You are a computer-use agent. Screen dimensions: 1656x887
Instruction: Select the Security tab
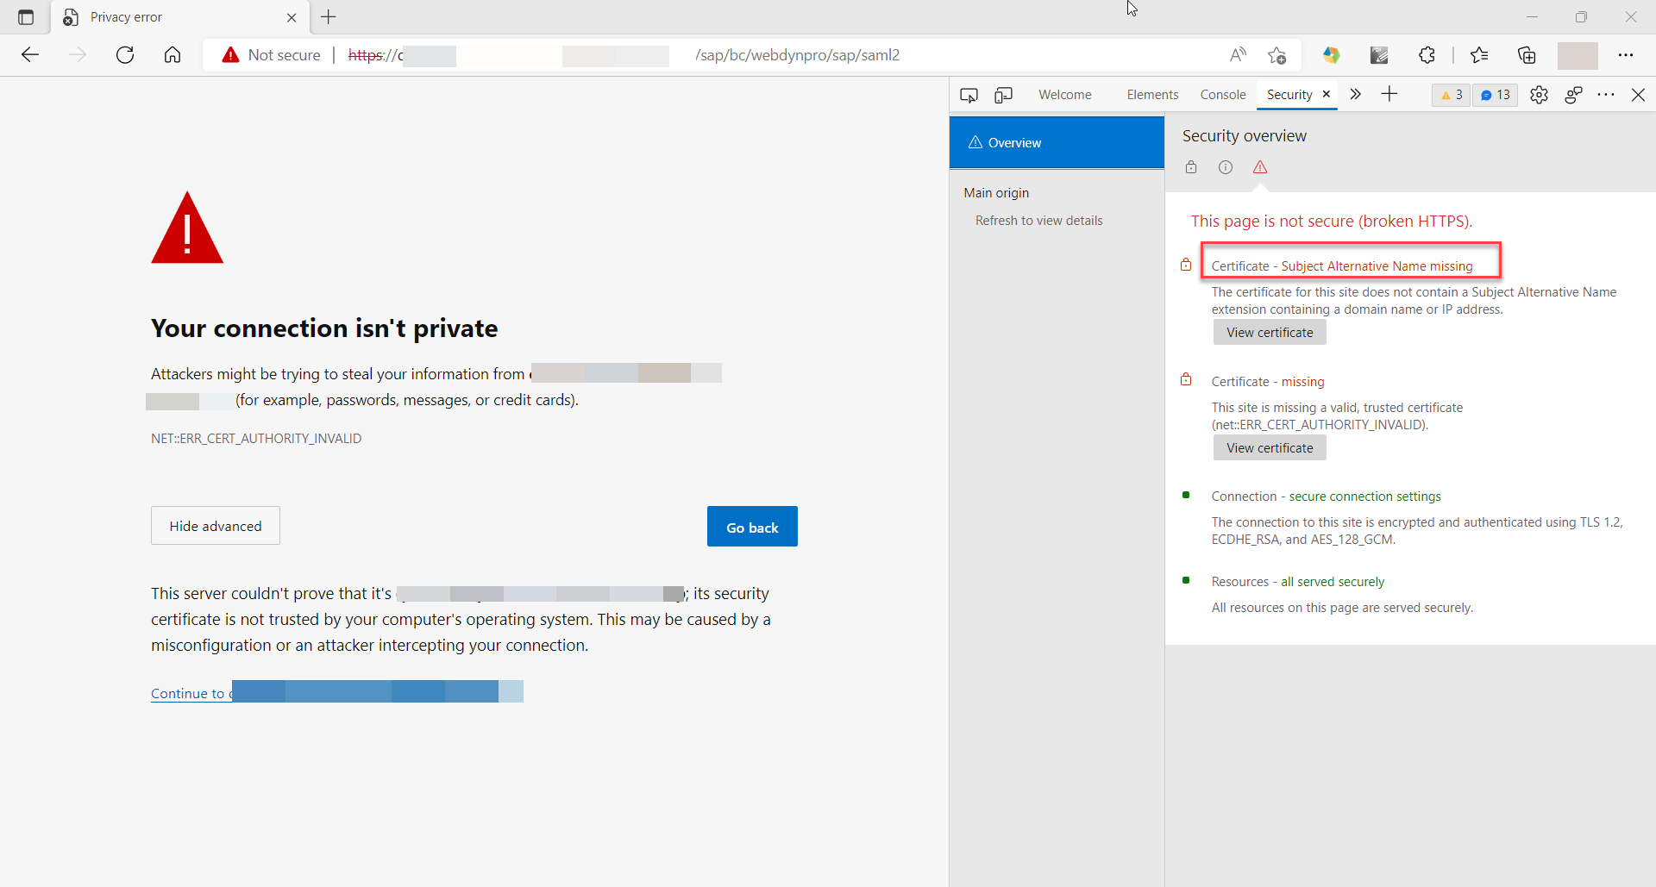click(x=1289, y=95)
